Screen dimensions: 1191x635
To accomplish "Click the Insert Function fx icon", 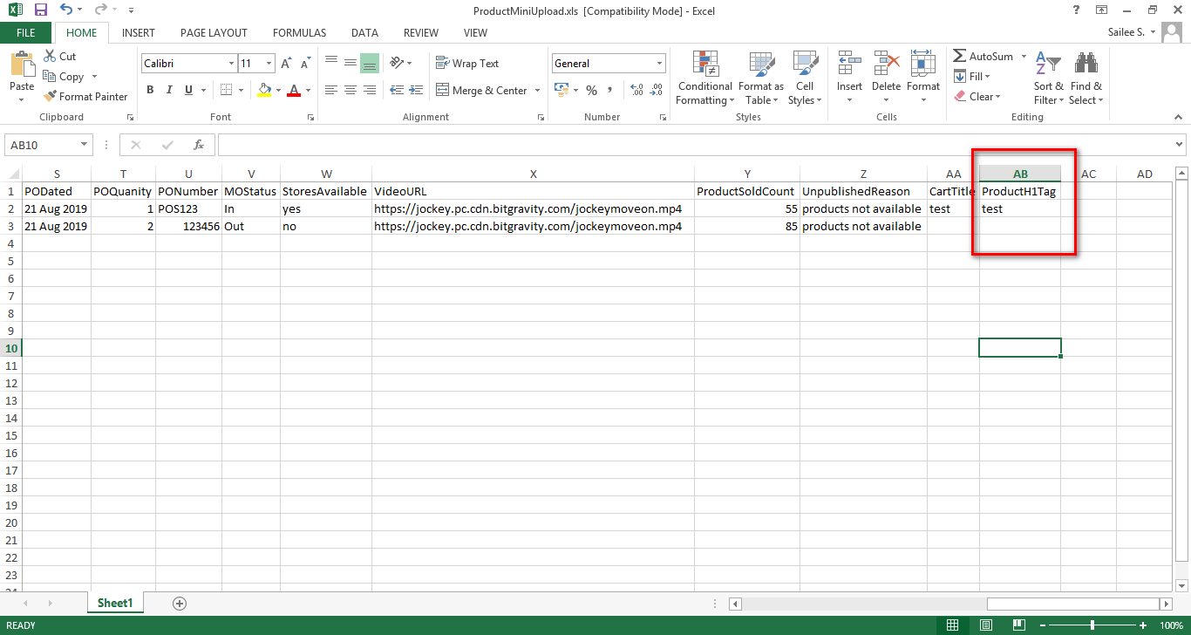I will (198, 145).
